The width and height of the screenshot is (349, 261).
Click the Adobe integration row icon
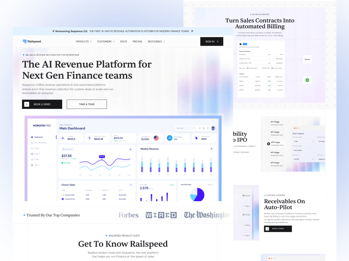tap(244, 225)
